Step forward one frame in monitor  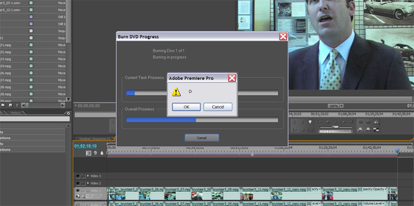(x=344, y=122)
